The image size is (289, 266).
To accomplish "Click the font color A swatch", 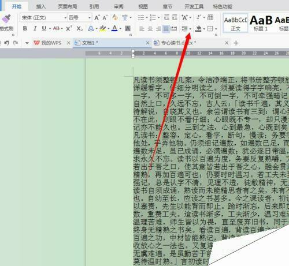I will [x=114, y=29].
